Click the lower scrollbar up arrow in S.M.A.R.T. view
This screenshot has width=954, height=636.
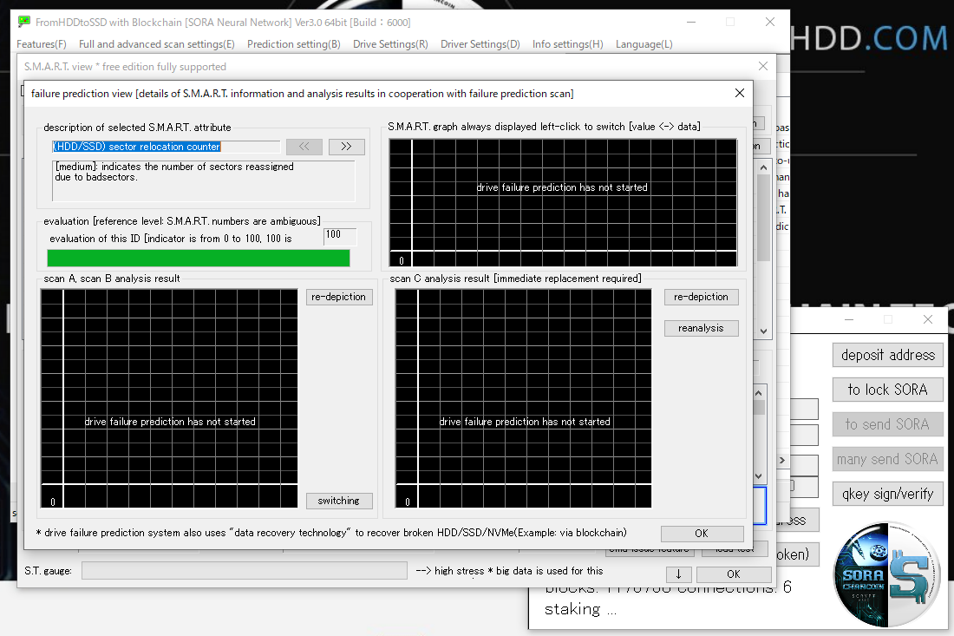(759, 393)
